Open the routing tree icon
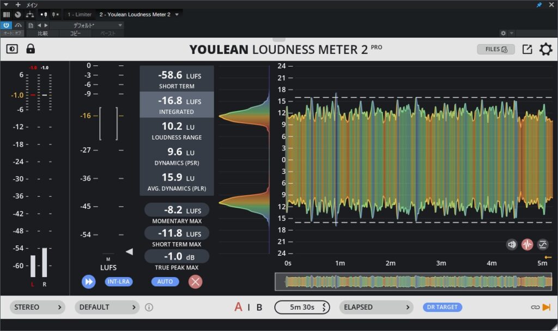The height and width of the screenshot is (331, 558). click(x=30, y=15)
